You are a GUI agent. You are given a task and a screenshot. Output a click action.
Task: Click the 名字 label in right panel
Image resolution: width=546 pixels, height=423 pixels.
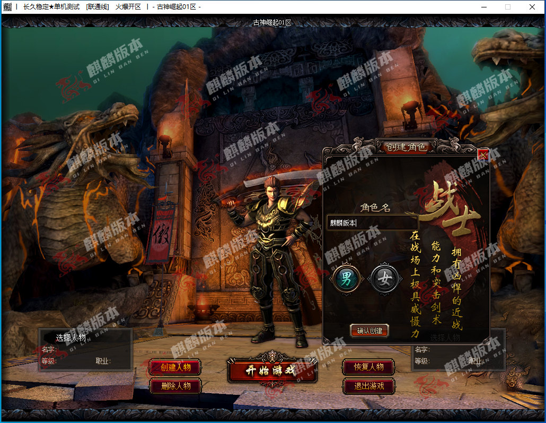click(x=422, y=349)
